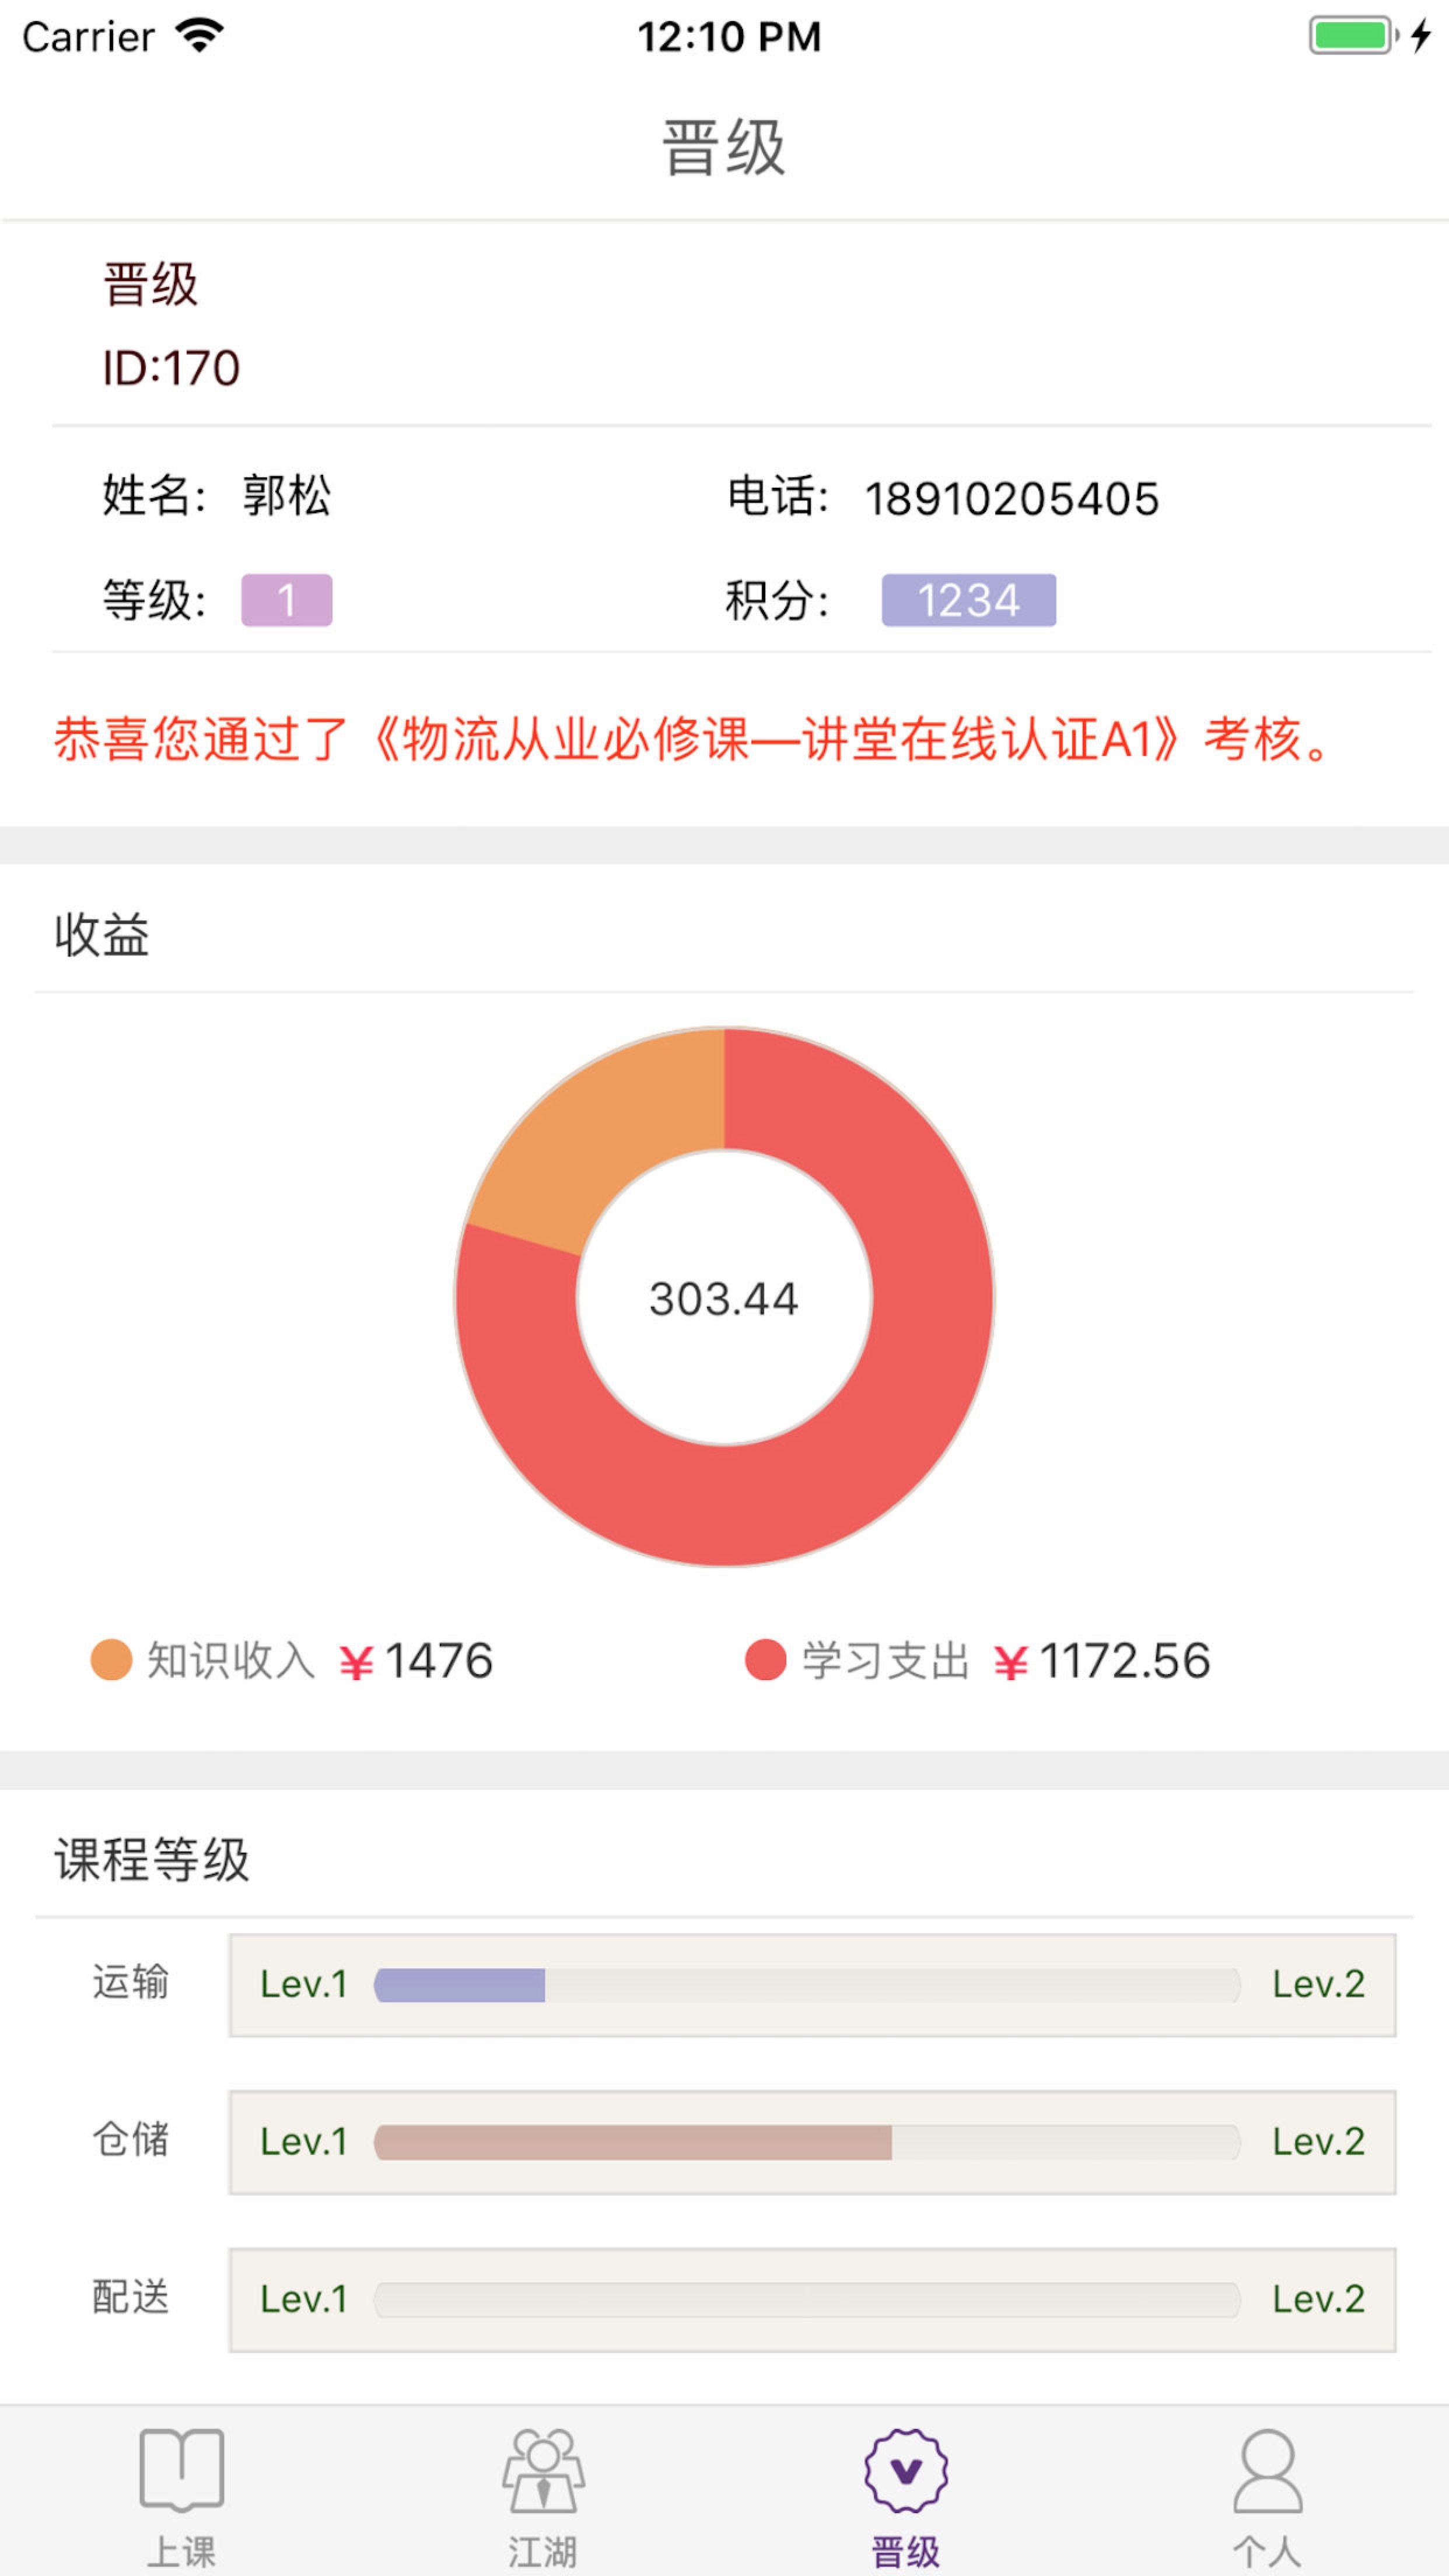Tap the donut chart center value 303.44
This screenshot has width=1449, height=2576.
click(724, 1298)
